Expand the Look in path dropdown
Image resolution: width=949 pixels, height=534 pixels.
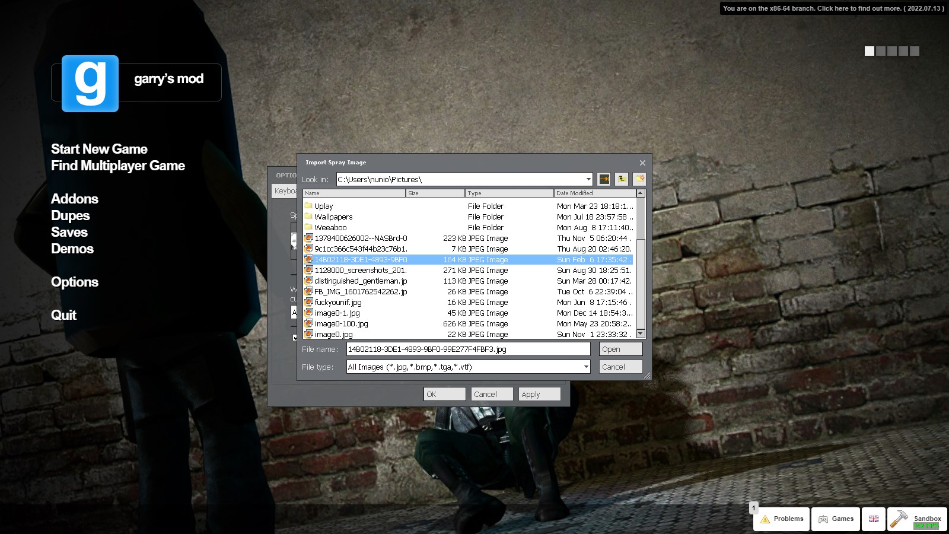[588, 179]
